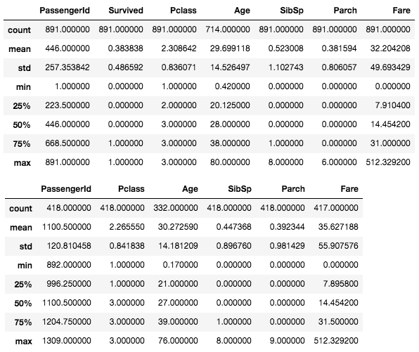
Task: Select Fare 75% value 31.500000
Action: coord(338,322)
